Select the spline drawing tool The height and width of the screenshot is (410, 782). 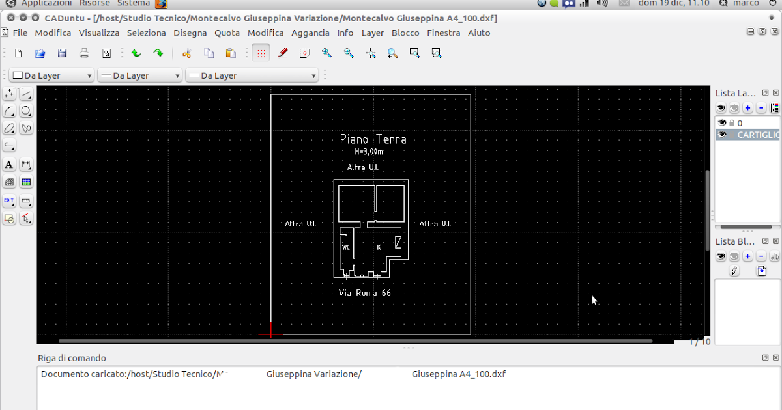pos(26,128)
